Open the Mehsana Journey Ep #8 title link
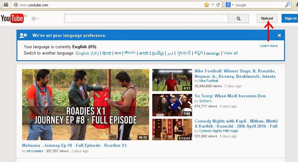This screenshot has height=162, width=298. [74, 146]
